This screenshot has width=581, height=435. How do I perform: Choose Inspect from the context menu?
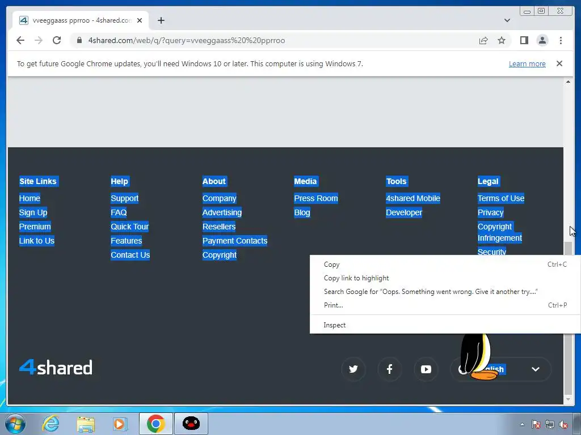445,325
